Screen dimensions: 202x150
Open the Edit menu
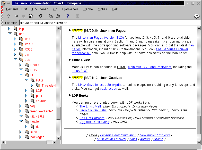pos(24,9)
